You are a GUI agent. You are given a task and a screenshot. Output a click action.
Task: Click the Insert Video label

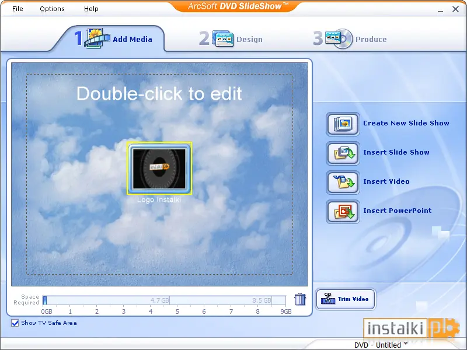point(386,181)
